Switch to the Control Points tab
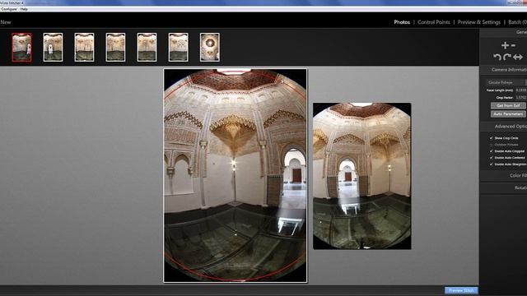527x296 pixels. click(x=434, y=22)
